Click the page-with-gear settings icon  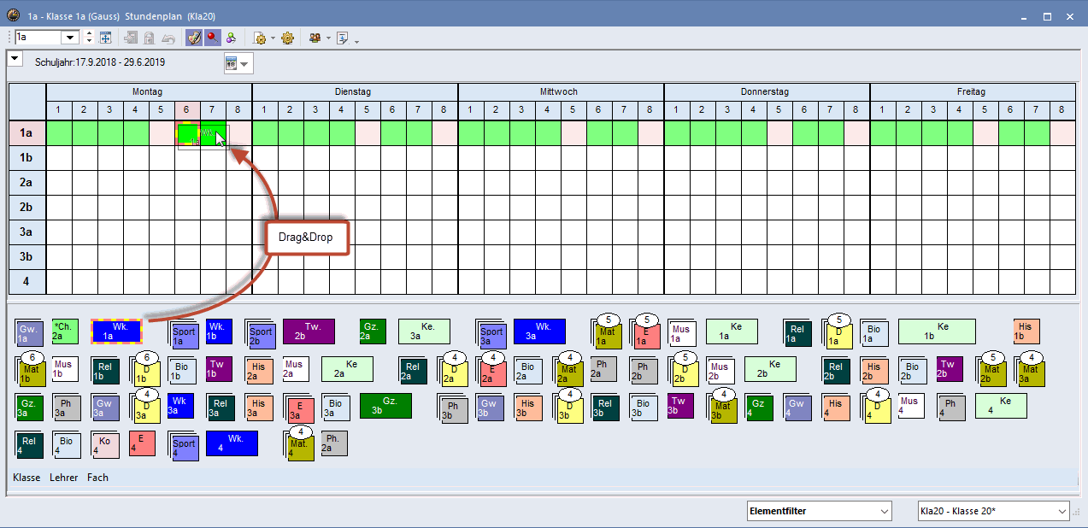261,38
